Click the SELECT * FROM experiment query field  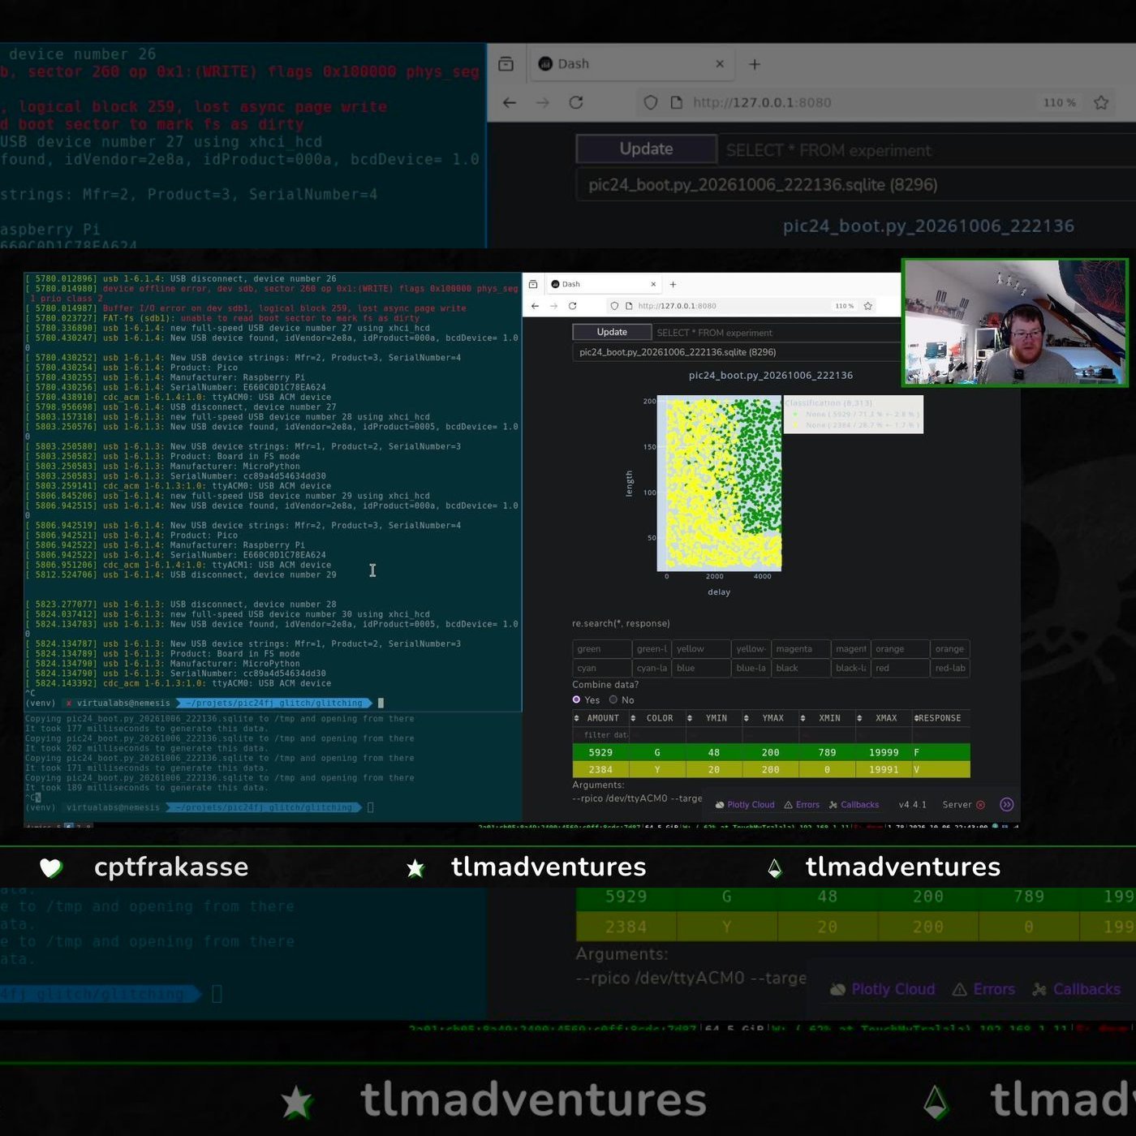(x=777, y=333)
